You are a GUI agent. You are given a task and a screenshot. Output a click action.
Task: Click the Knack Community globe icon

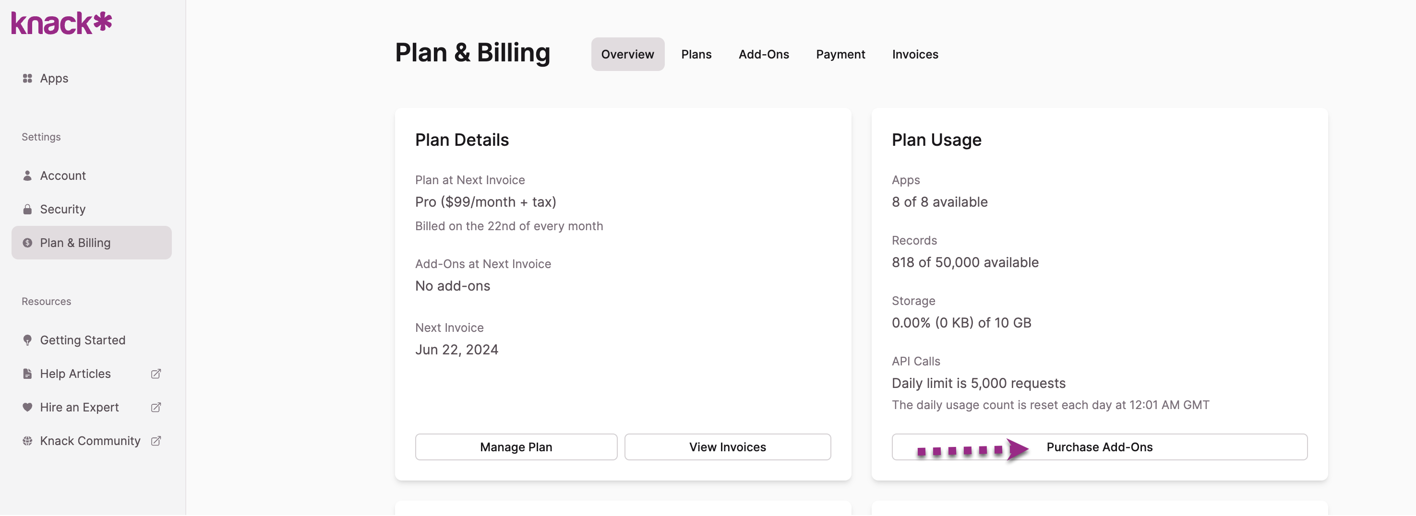27,440
